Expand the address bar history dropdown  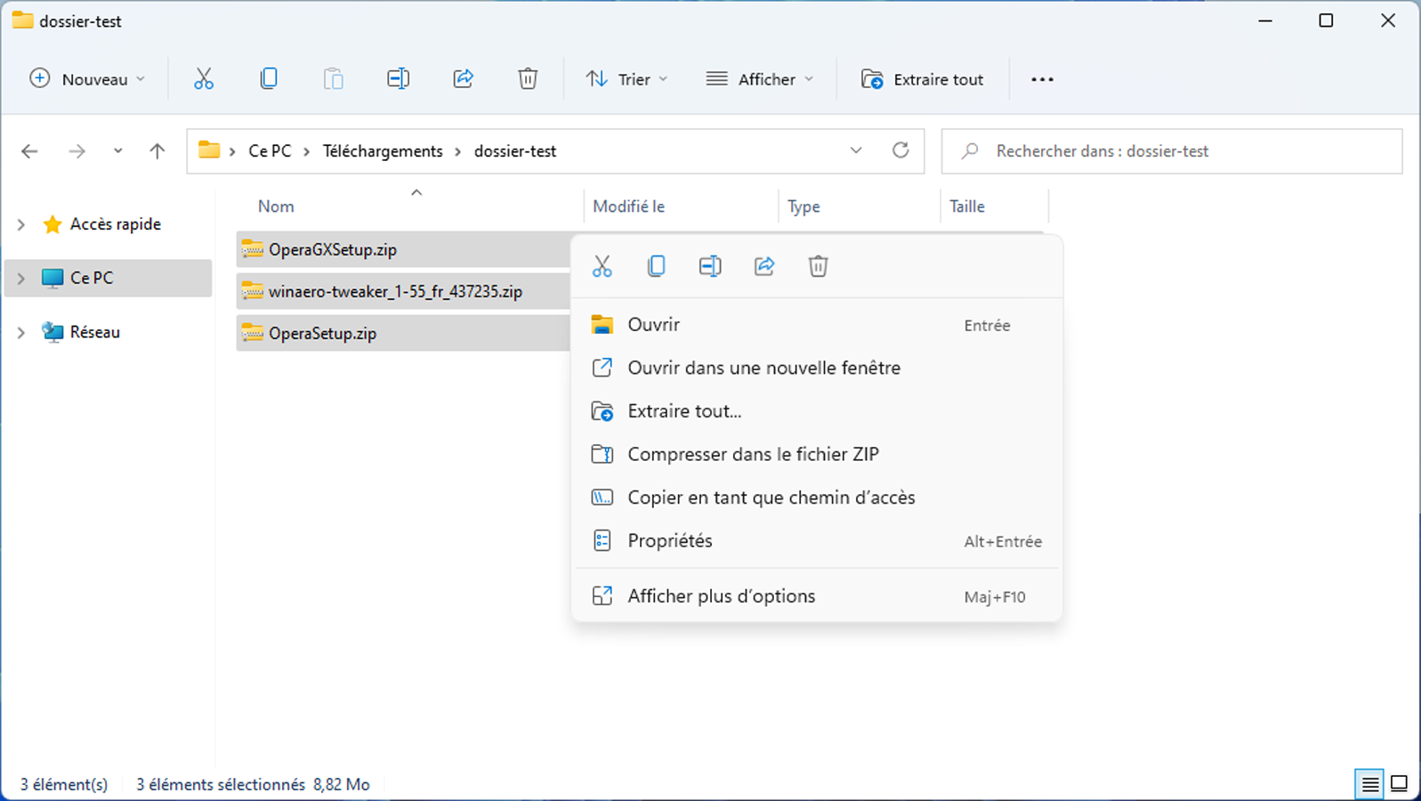pyautogui.click(x=856, y=150)
